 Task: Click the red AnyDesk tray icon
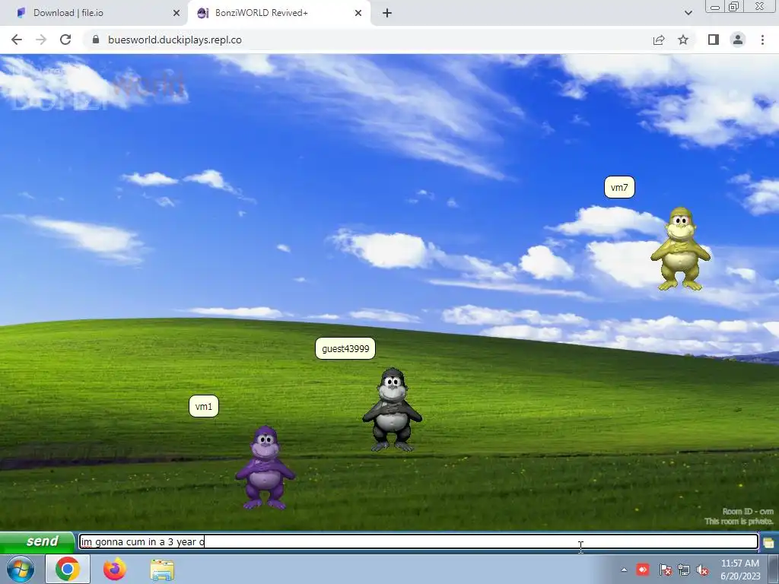click(x=643, y=570)
